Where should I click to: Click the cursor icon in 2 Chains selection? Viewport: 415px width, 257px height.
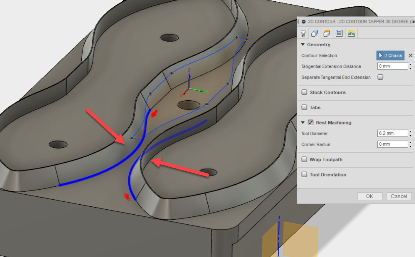[x=381, y=55]
